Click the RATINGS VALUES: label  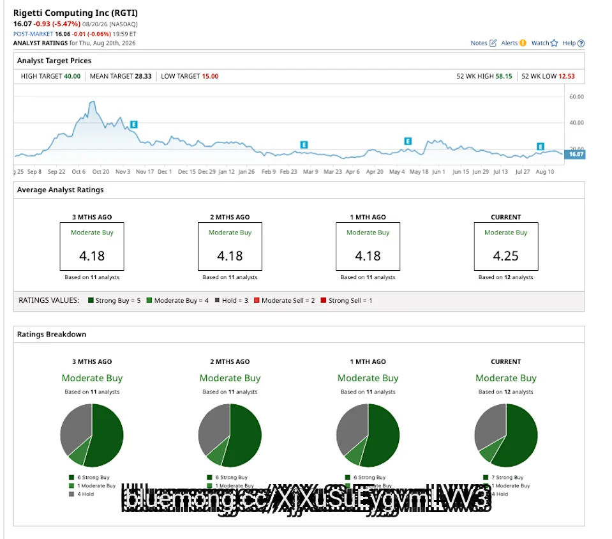tap(49, 300)
